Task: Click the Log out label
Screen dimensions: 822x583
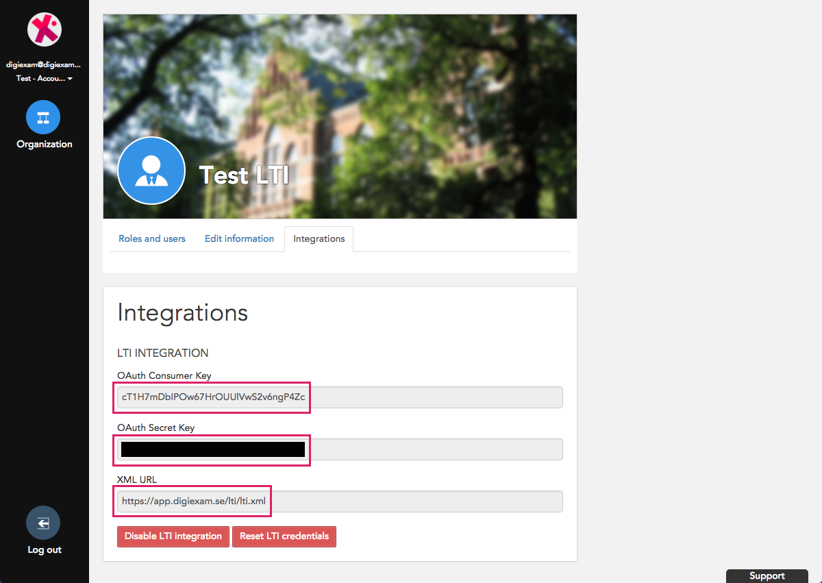Action: [45, 550]
